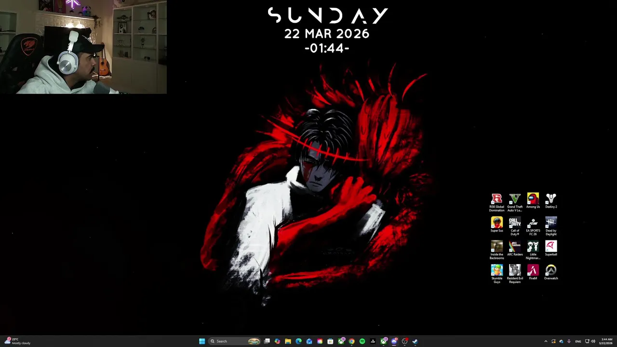Screen dimensions: 617x347
Task: Switch to Discord in the taskbar
Action: click(394, 341)
